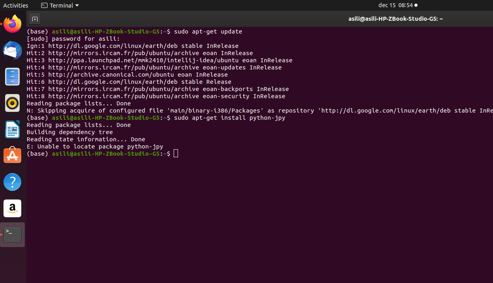This screenshot has width=493, height=283.
Task: Click the 'N: Skipping acquire' notice line
Action: coord(260,111)
